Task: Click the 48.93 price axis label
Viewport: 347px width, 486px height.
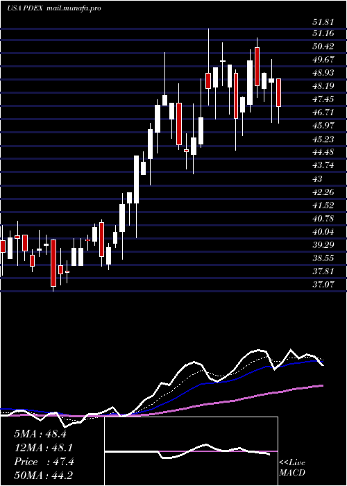Action: [323, 72]
